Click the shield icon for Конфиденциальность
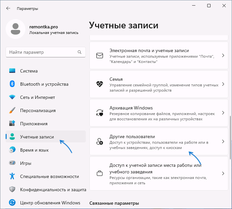Viewport: 232px width, 209px height. (x=12, y=189)
